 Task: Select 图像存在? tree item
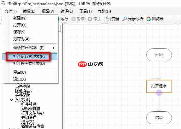point(24,91)
